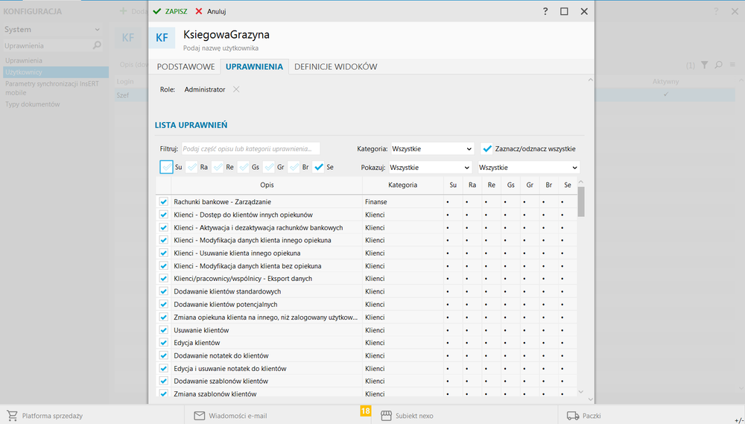
Task: Open the Kategoria dropdown
Action: pos(432,149)
